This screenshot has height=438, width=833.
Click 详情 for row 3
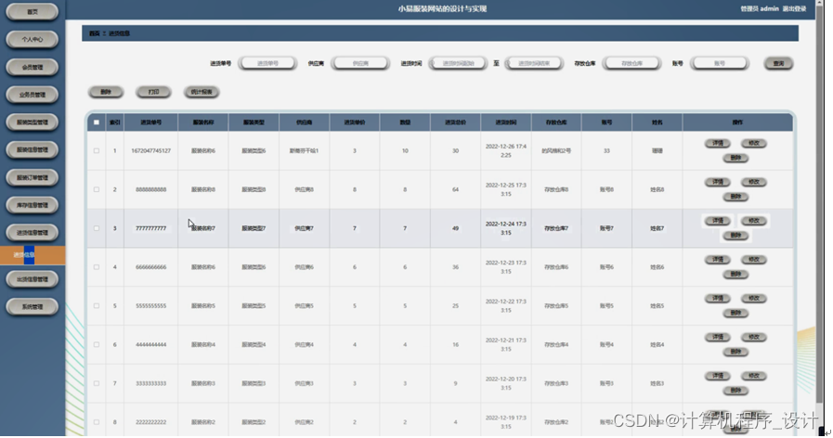tap(718, 221)
